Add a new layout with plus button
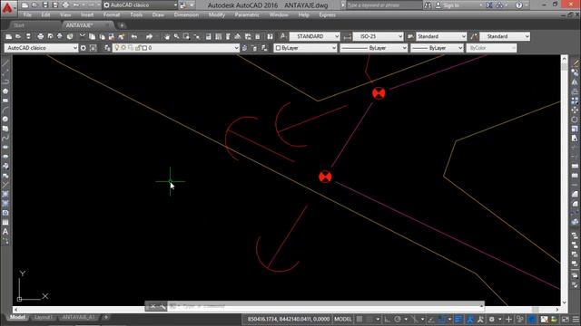 tap(106, 317)
